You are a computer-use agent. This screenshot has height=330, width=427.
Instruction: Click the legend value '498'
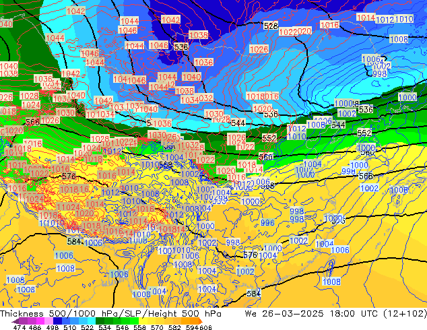[x=53, y=327]
